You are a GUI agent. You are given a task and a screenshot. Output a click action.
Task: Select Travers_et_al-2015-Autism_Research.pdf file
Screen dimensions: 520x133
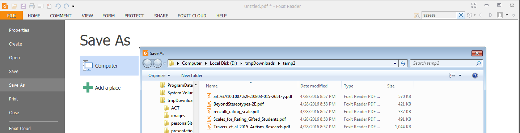click(x=249, y=127)
